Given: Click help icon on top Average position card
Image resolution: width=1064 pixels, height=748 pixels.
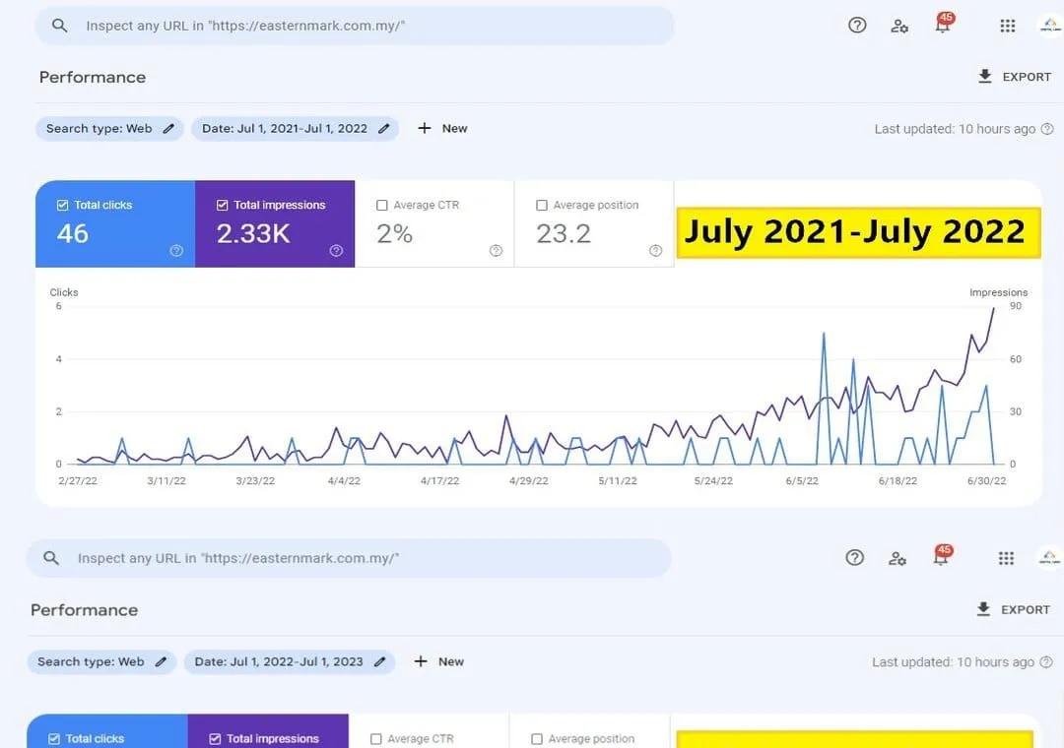Looking at the screenshot, I should (x=655, y=251).
